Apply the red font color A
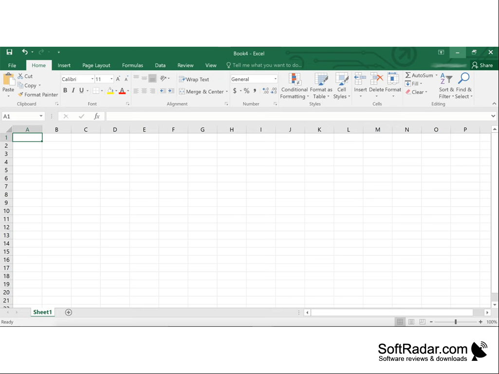Viewport: 499px width, 374px height. point(122,91)
